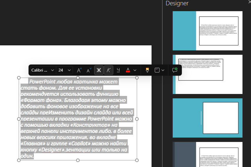Expand the shape style dropdown arrow
Image resolution: width=251 pixels, height=167 pixels.
pos(163,70)
